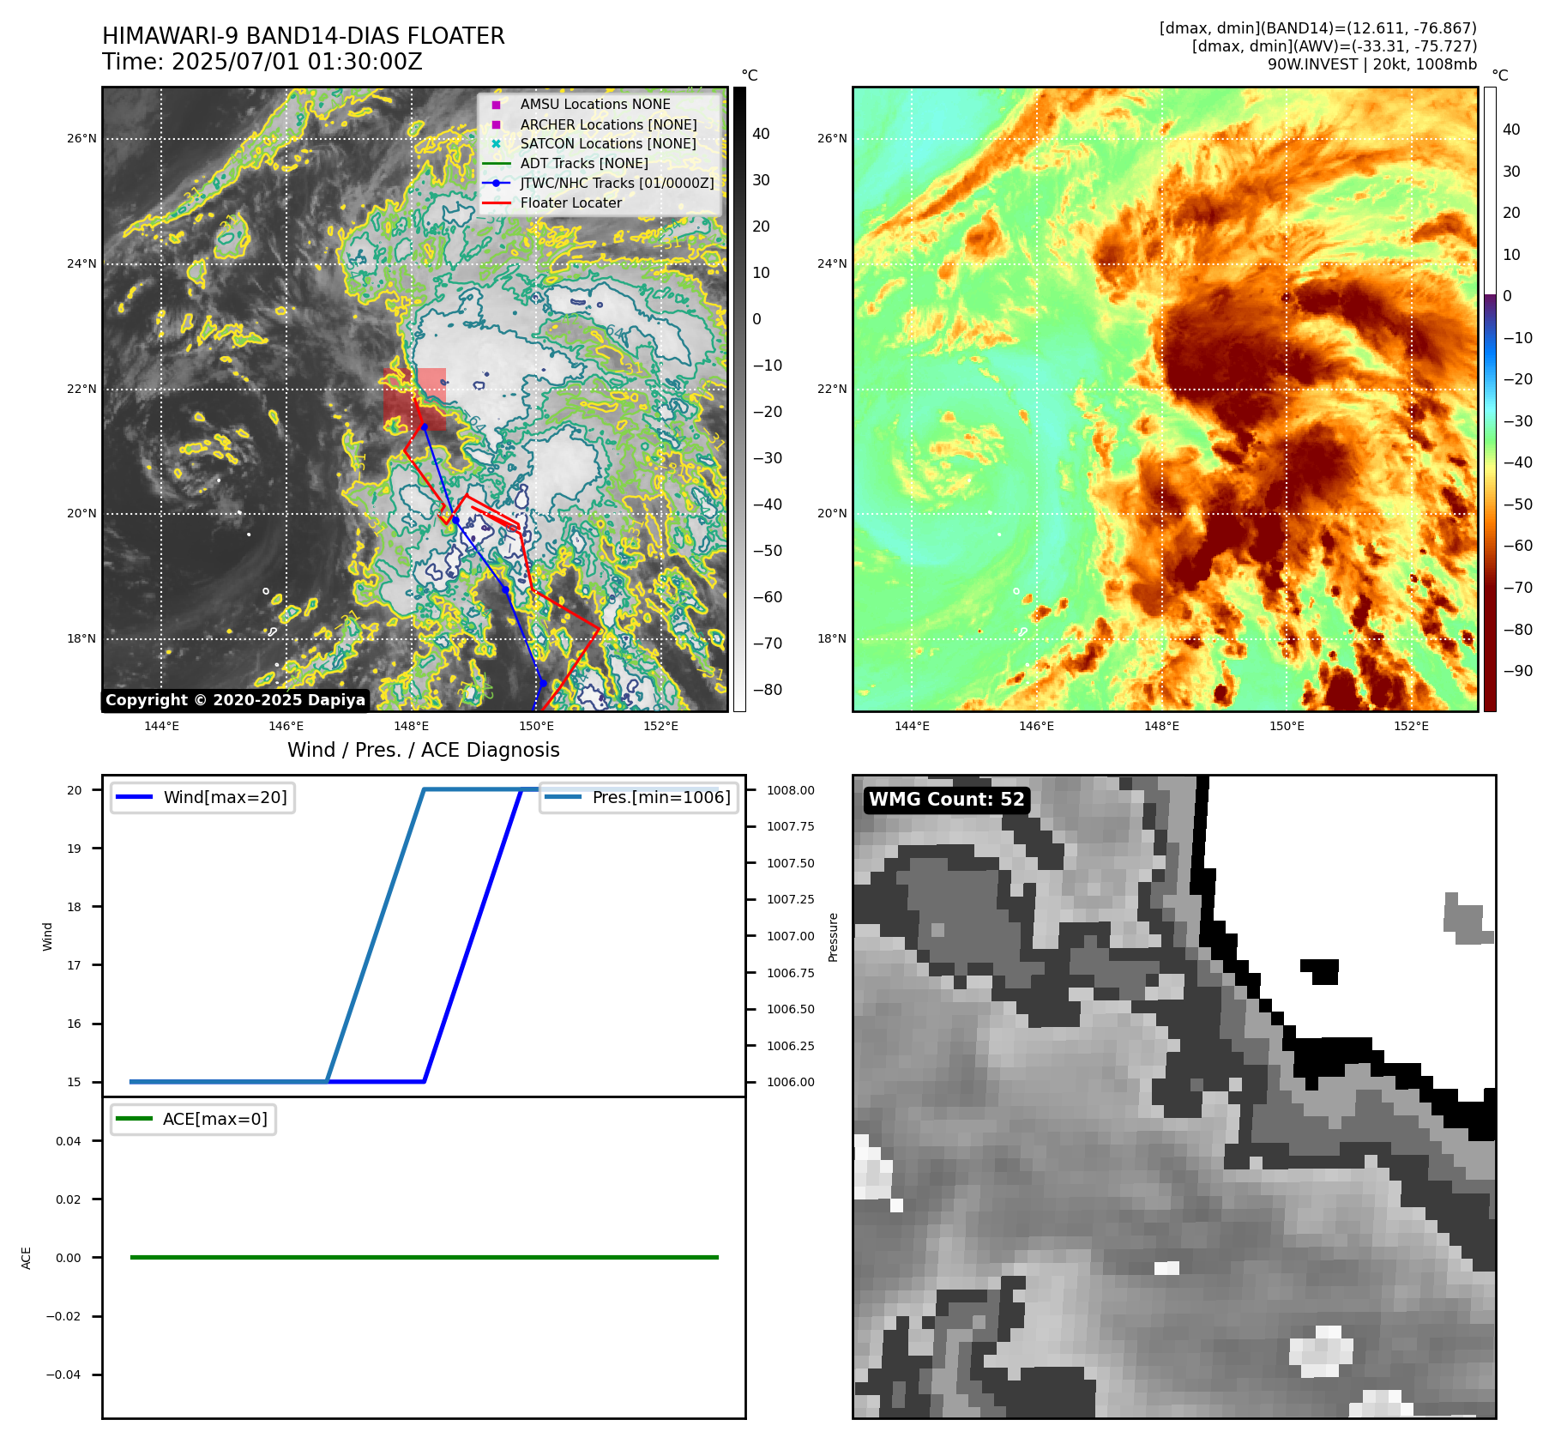Click '152°E' longitude label under right map
This screenshot has height=1450, width=1555.
point(1412,726)
